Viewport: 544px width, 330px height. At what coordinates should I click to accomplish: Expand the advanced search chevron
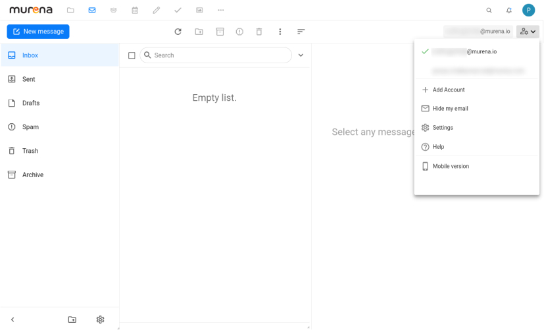[x=301, y=55]
